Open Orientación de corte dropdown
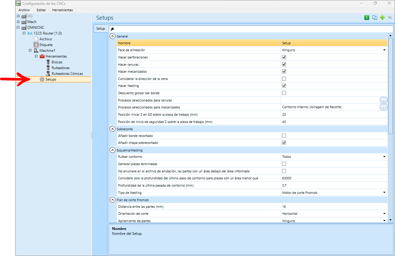The width and height of the screenshot is (395, 256). tap(384, 214)
